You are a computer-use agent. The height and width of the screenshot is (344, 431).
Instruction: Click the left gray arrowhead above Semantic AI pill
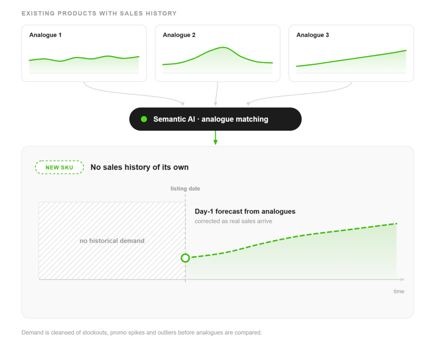(183, 104)
